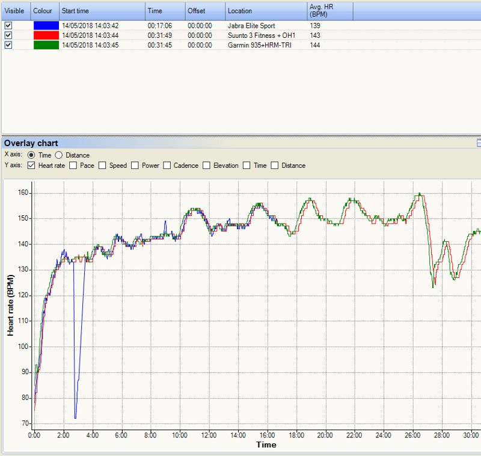
Task: Enable Pace on the Y axis
Action: coord(73,165)
